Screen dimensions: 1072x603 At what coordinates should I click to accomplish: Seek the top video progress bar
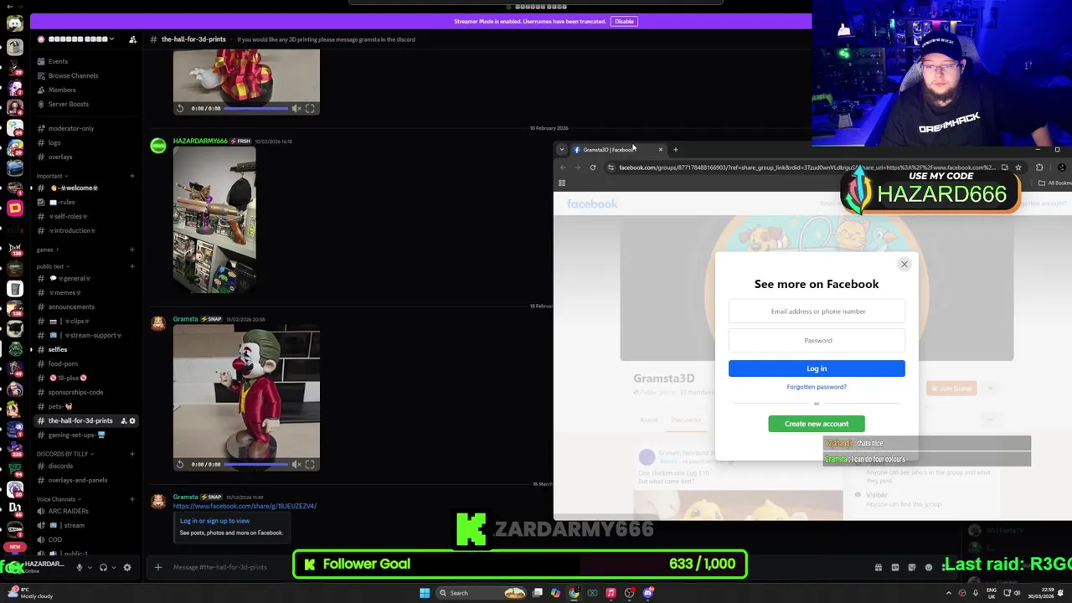coord(257,108)
